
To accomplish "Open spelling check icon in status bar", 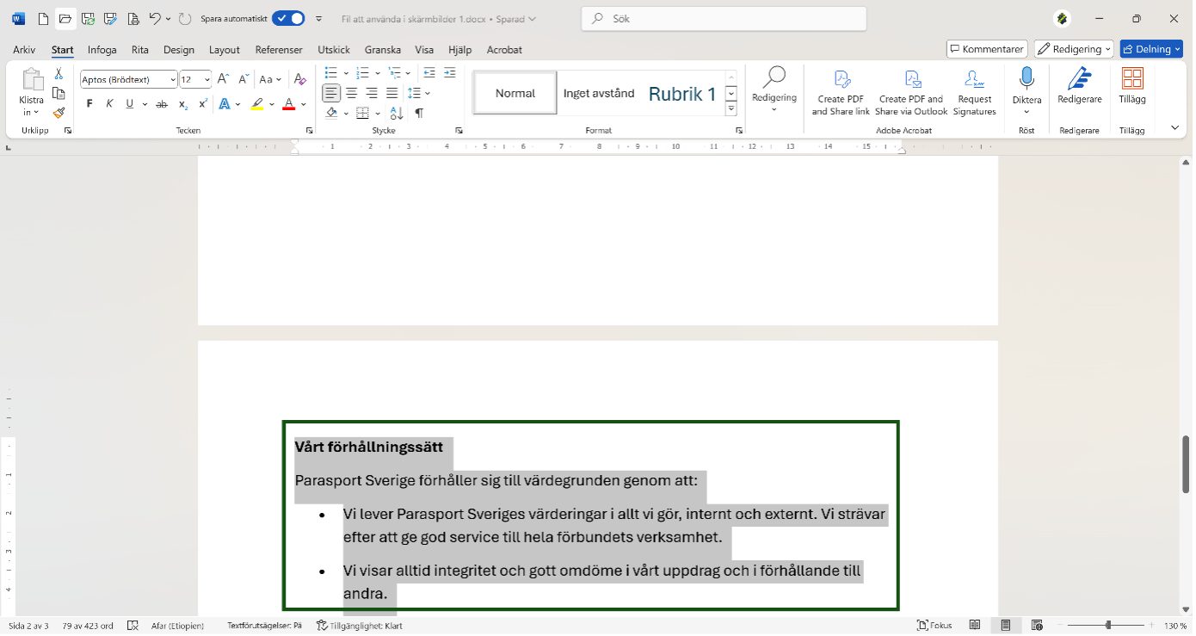I will [x=133, y=626].
